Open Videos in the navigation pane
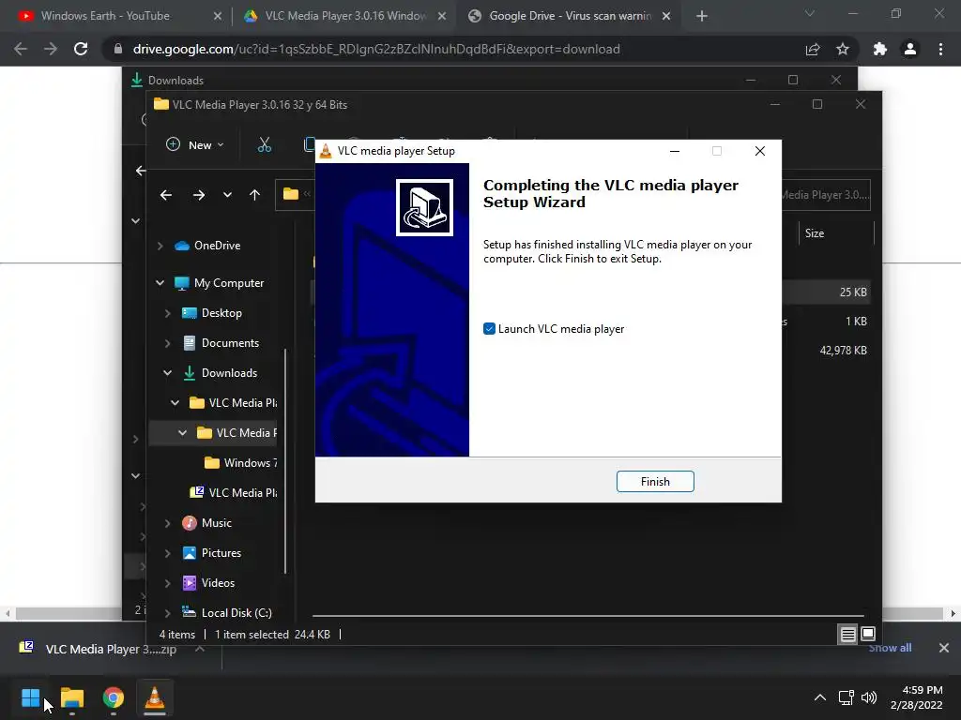This screenshot has width=961, height=720. (218, 583)
